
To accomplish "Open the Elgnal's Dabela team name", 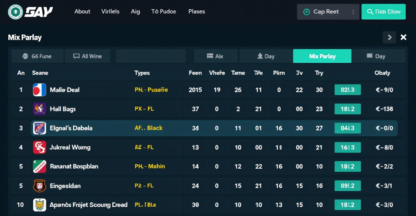I will [71, 128].
